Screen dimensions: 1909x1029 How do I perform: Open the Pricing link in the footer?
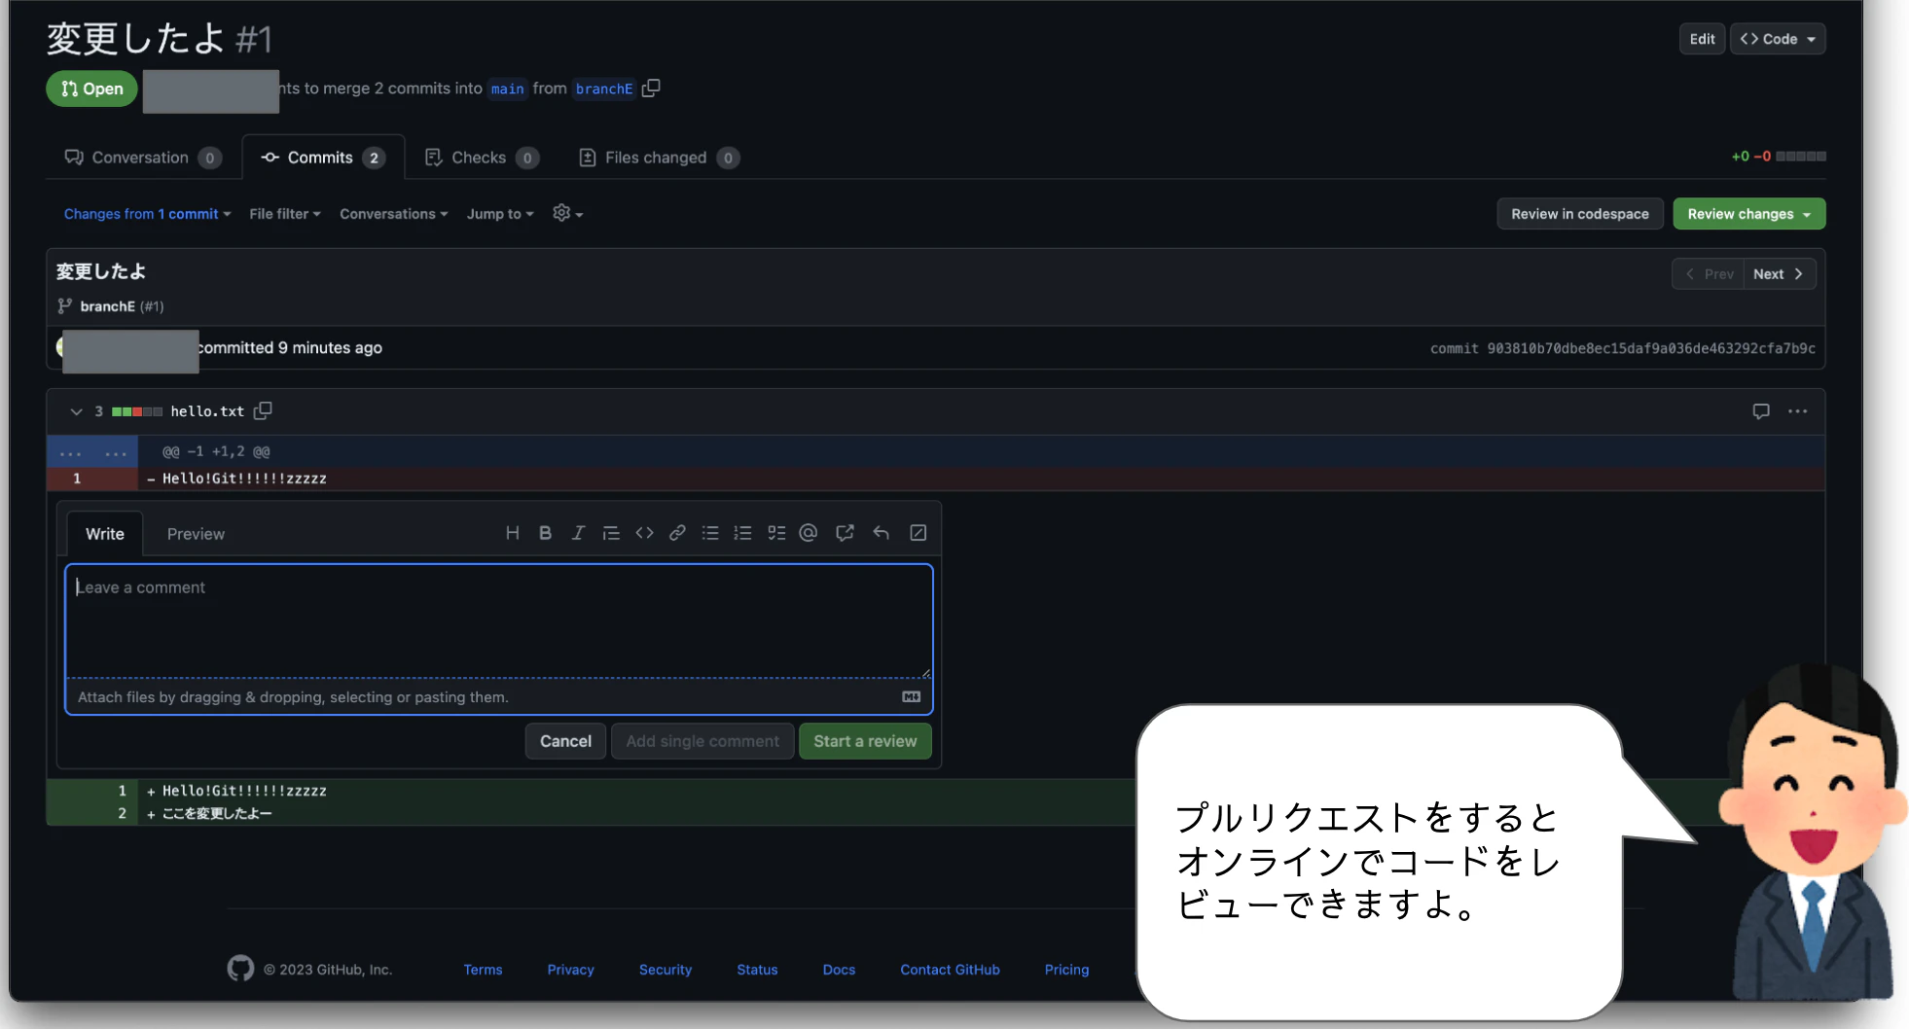(x=1066, y=969)
